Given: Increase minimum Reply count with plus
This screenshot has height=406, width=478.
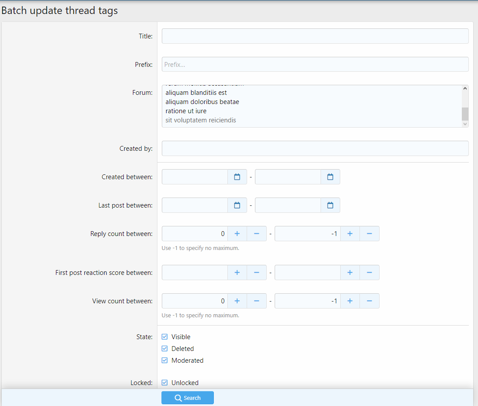Looking at the screenshot, I should click(237, 234).
